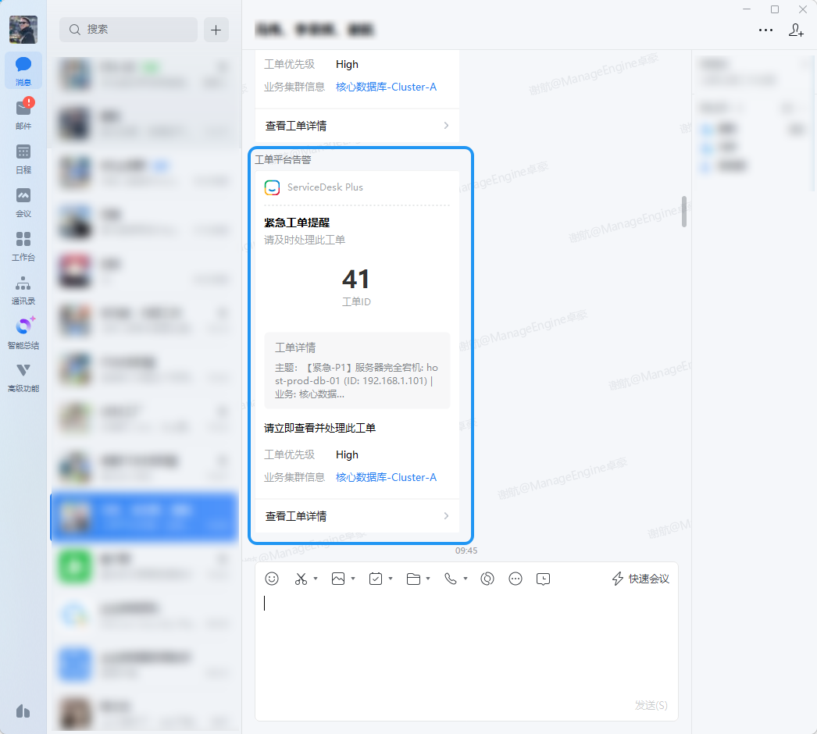This screenshot has height=734, width=817.
Task: Open the 工作台 workbench tab
Action: (x=23, y=244)
